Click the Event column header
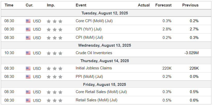This screenshot has width=213, height=107. pos(81,5)
